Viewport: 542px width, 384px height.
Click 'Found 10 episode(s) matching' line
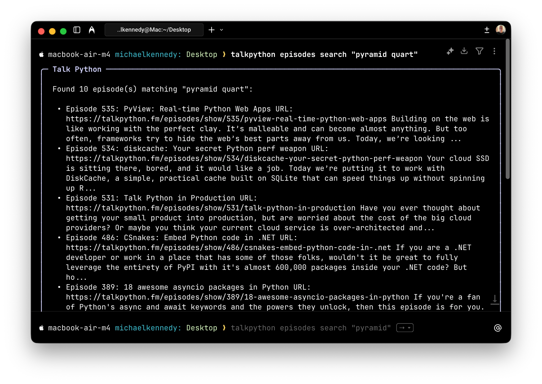click(152, 89)
